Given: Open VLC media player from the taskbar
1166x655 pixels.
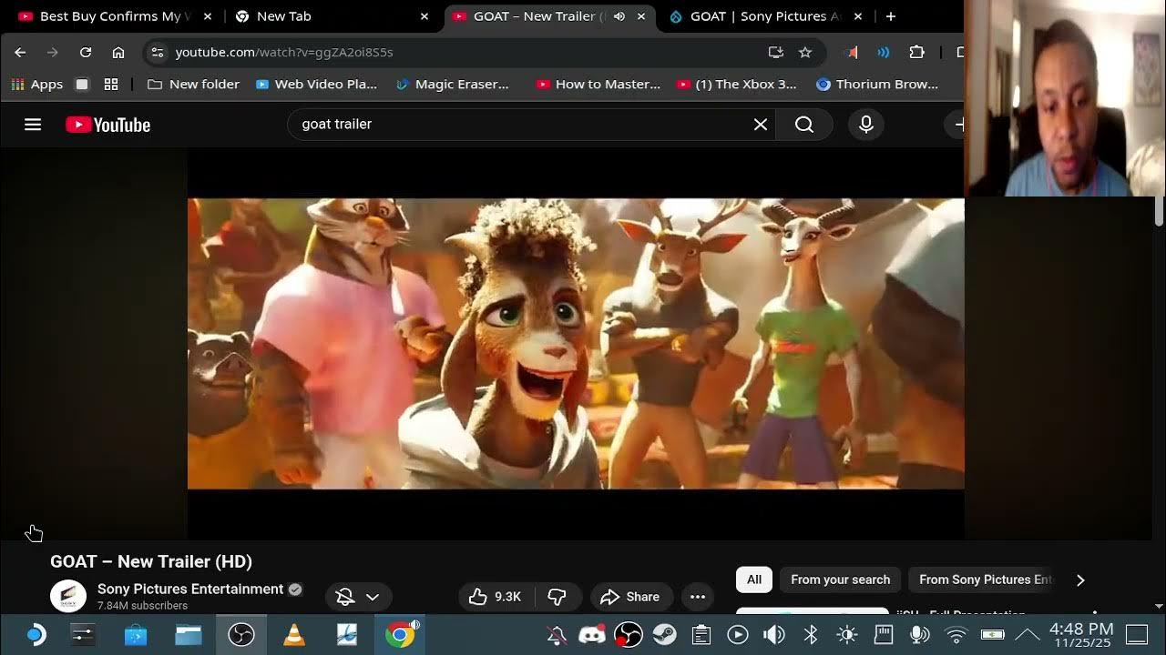Looking at the screenshot, I should (294, 634).
